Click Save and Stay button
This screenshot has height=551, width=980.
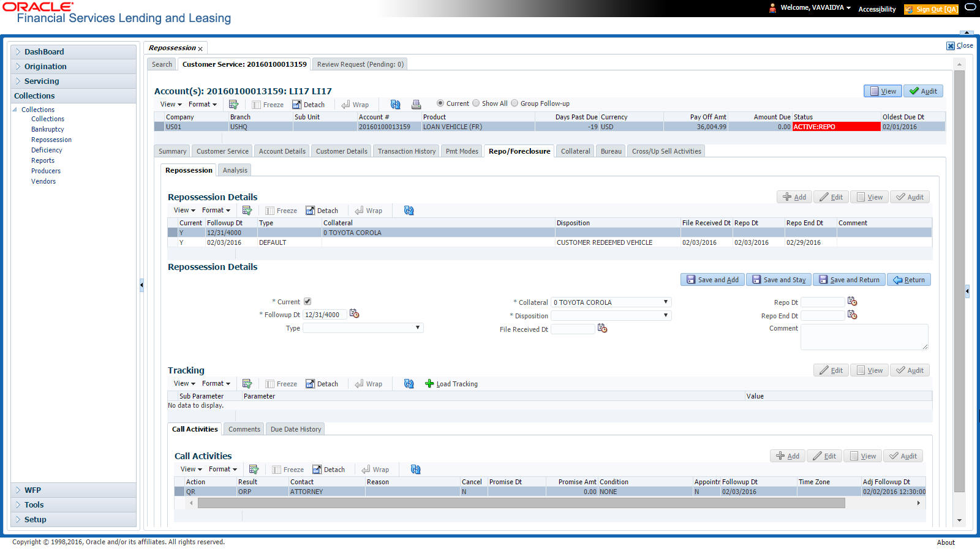pos(778,280)
